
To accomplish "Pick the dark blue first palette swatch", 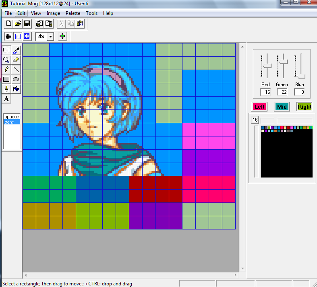I will (263, 128).
